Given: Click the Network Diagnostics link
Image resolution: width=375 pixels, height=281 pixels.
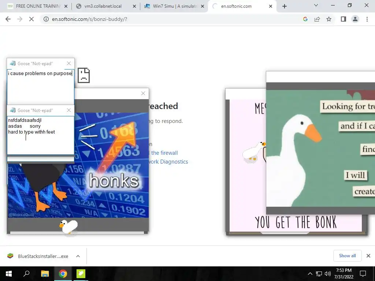Looking at the screenshot, I should click(168, 162).
